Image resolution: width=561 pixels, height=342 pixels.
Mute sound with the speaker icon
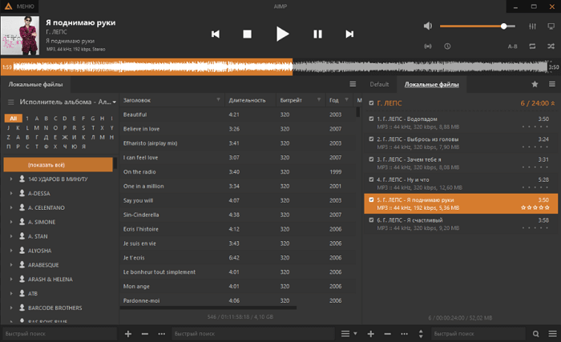[427, 26]
